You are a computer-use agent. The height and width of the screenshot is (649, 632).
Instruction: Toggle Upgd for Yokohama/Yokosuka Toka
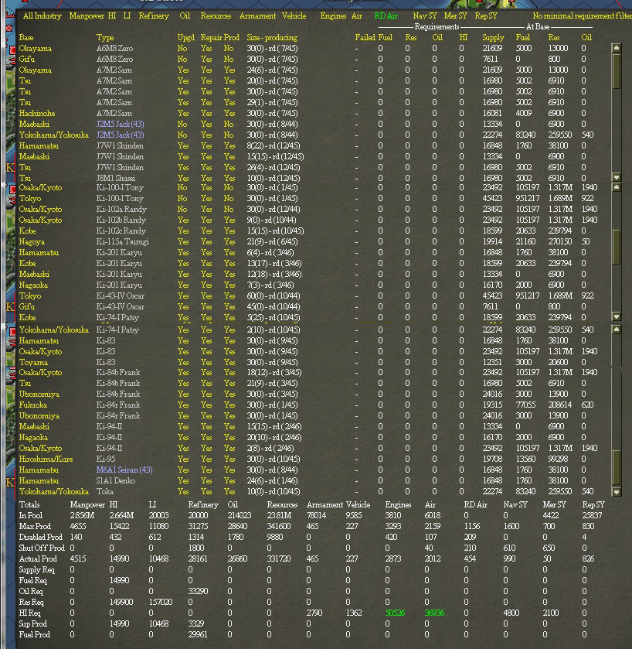tap(183, 491)
